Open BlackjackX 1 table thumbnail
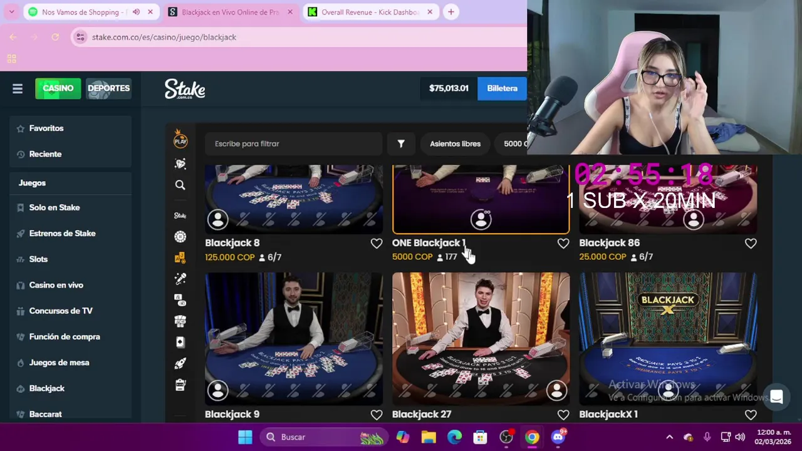Screen dimensions: 802x451 [x=668, y=338]
